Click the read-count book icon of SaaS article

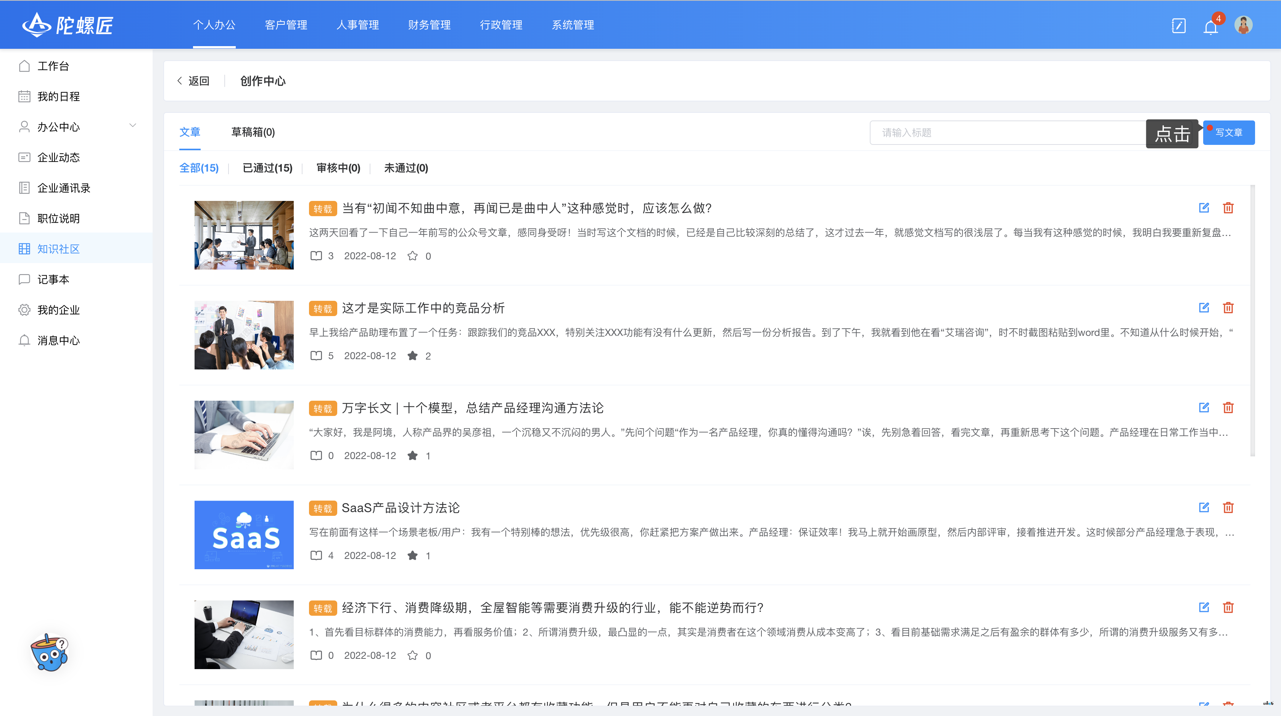point(316,555)
